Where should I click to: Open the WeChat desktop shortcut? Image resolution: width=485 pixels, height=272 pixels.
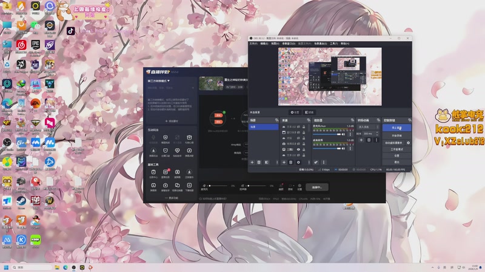click(35, 27)
